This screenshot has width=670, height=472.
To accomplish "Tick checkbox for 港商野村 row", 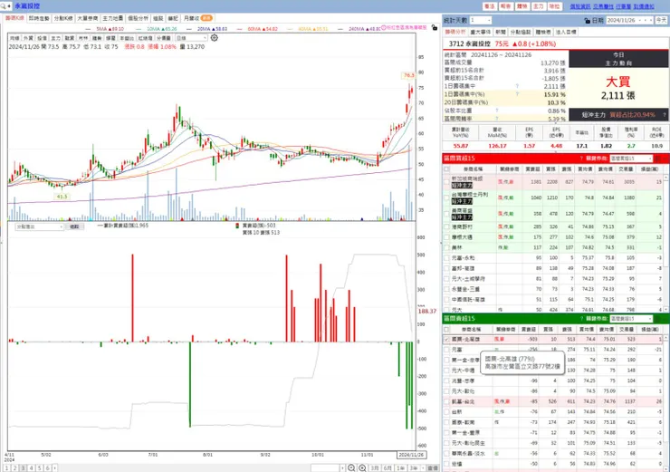I will (x=446, y=226).
